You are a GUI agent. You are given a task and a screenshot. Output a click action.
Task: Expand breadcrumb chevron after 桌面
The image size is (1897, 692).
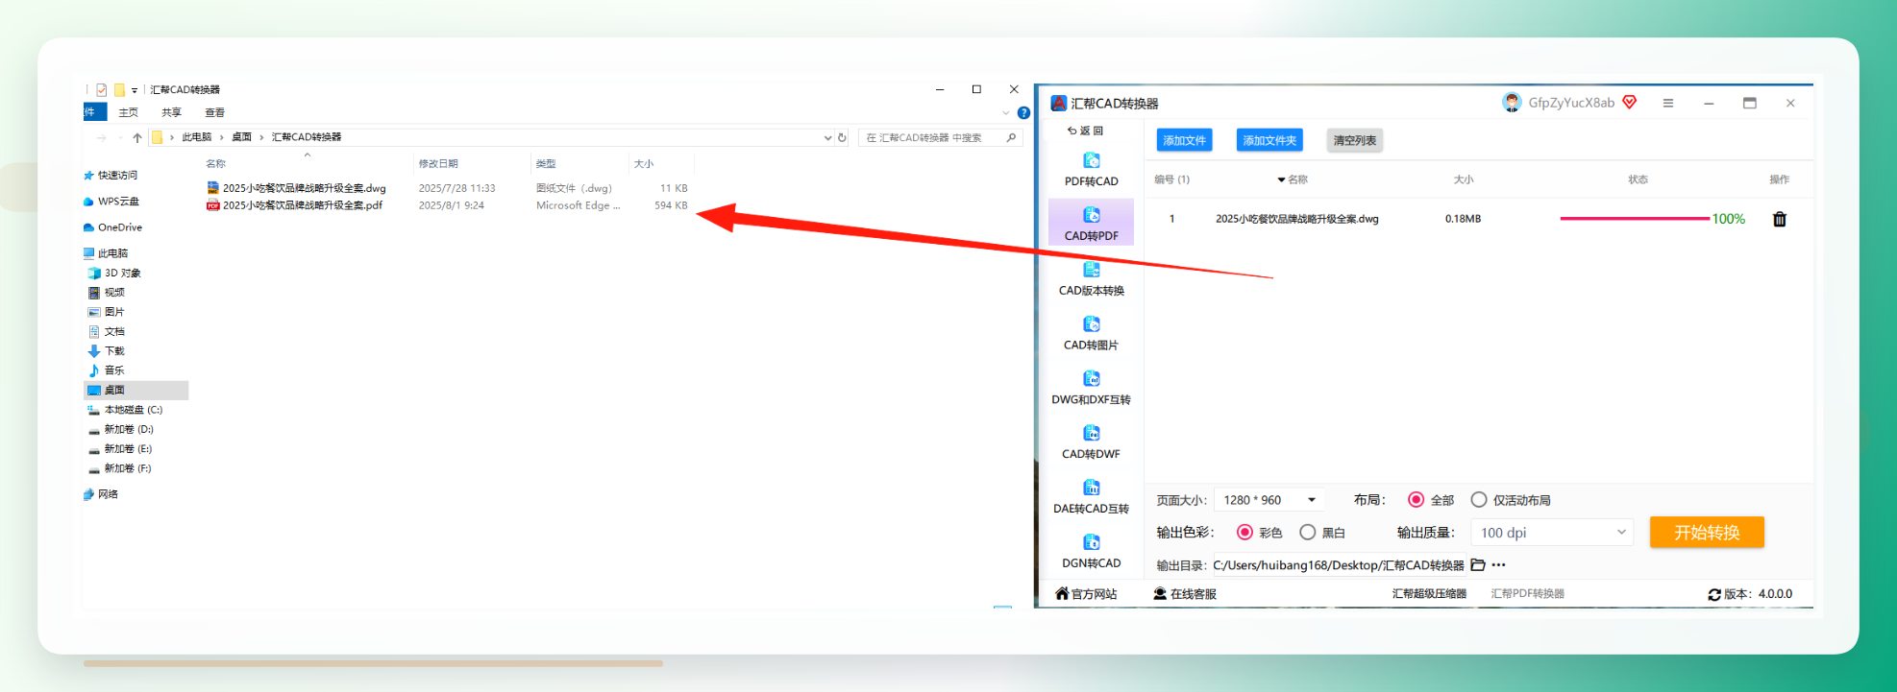[261, 137]
